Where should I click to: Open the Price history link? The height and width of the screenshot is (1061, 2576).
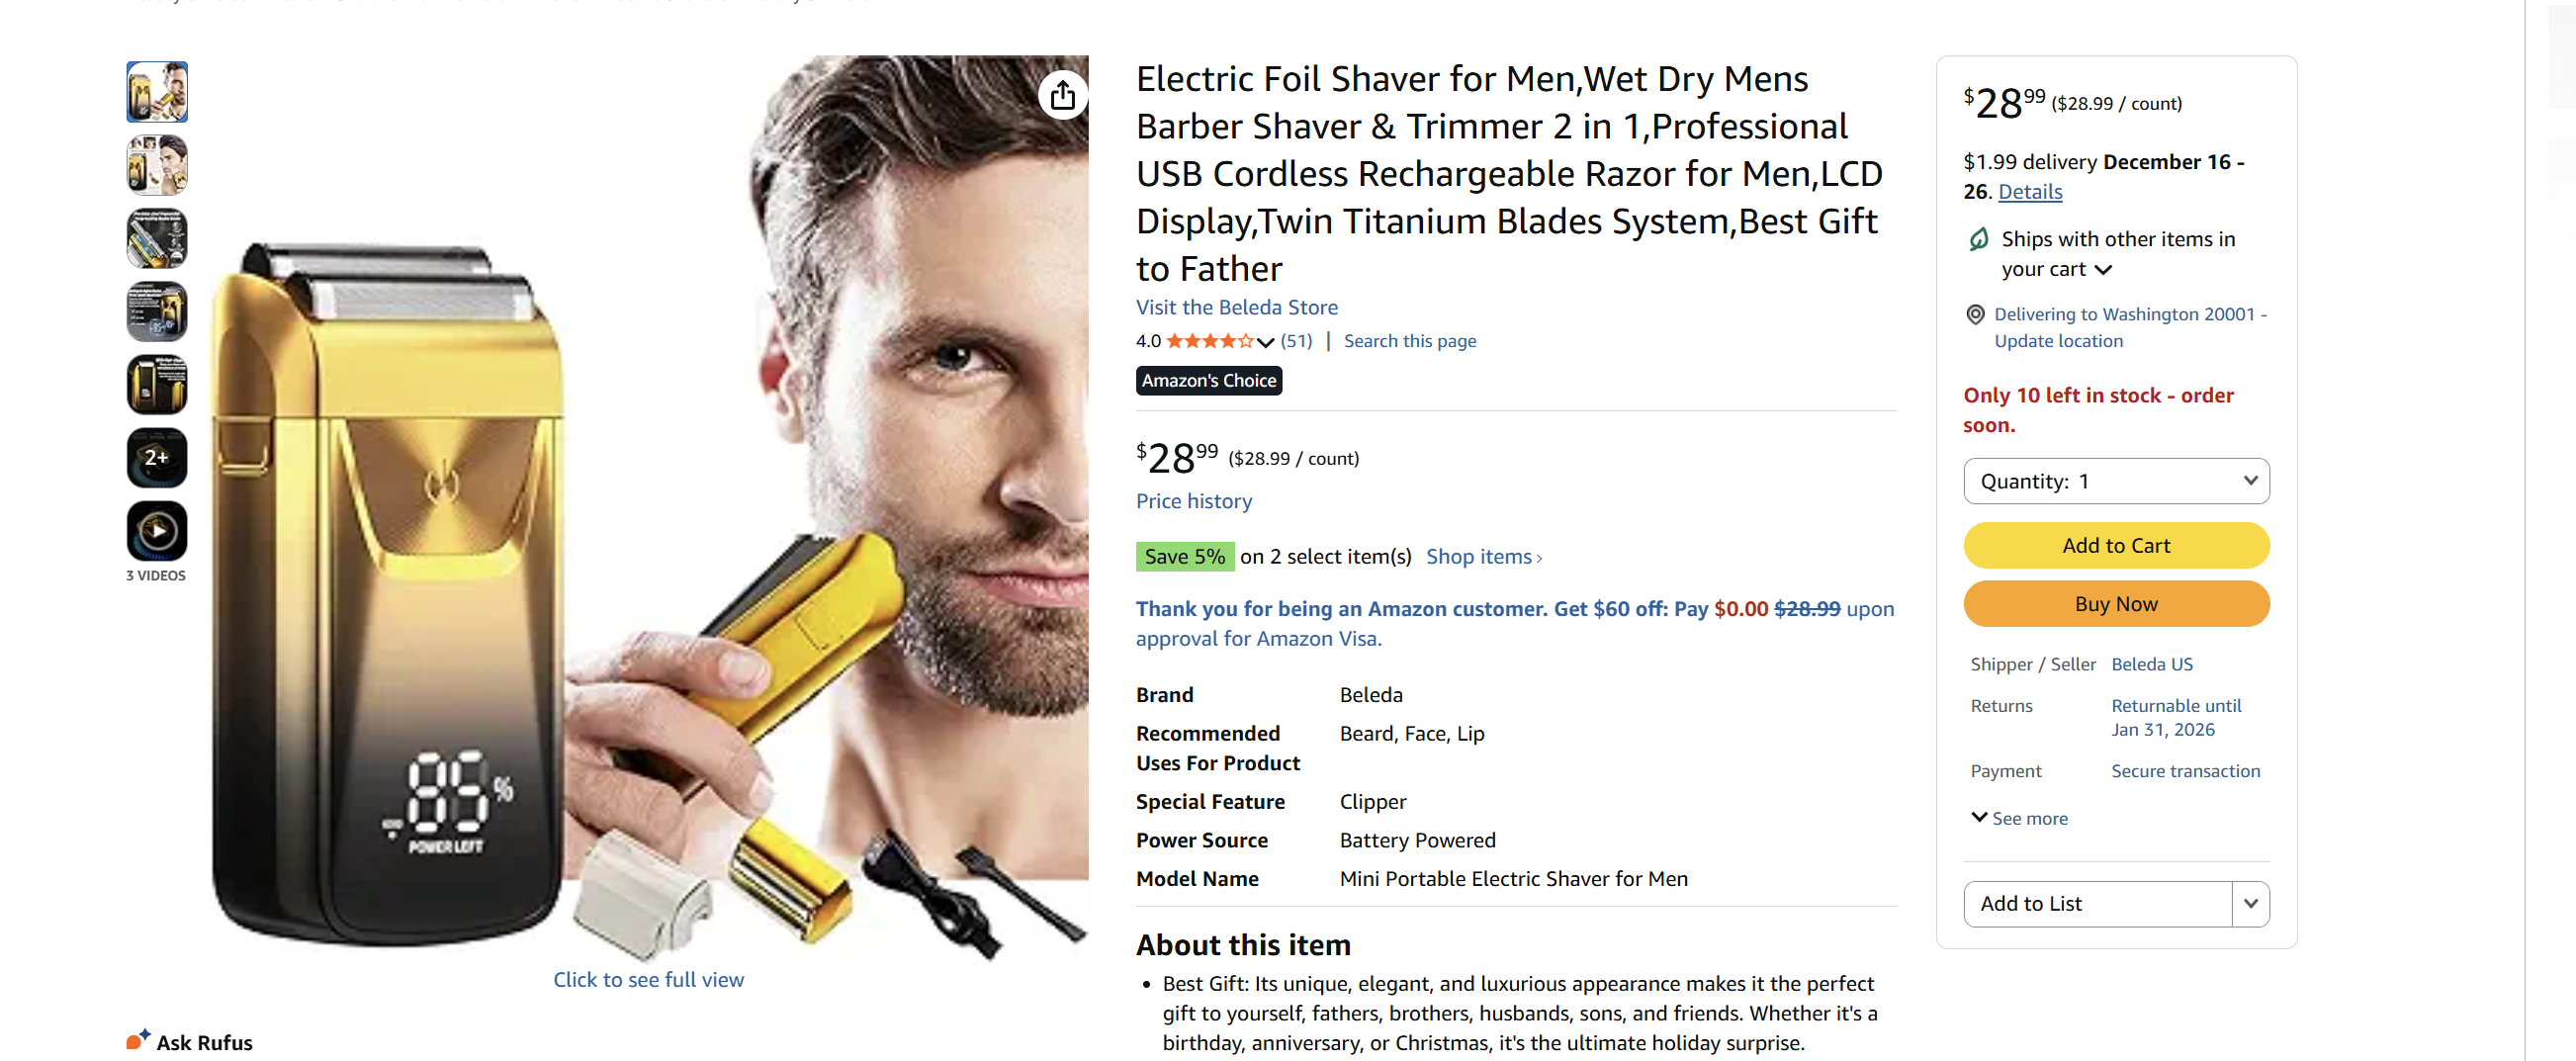click(1193, 501)
